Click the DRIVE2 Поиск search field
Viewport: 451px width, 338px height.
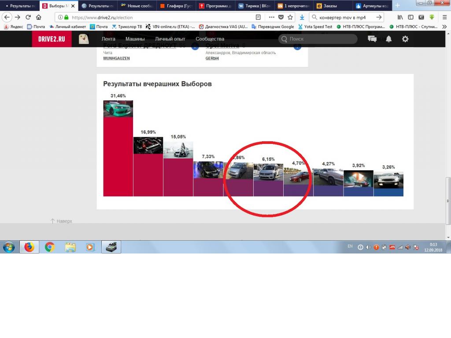318,39
